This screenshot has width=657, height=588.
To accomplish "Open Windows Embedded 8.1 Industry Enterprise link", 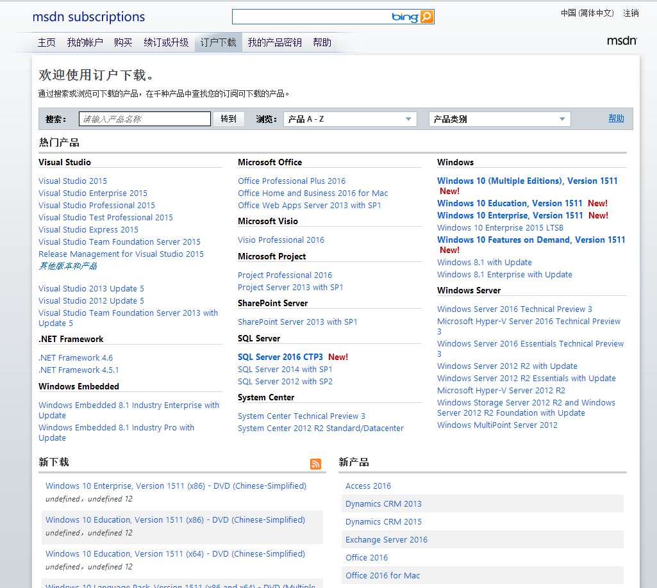I will (x=129, y=410).
